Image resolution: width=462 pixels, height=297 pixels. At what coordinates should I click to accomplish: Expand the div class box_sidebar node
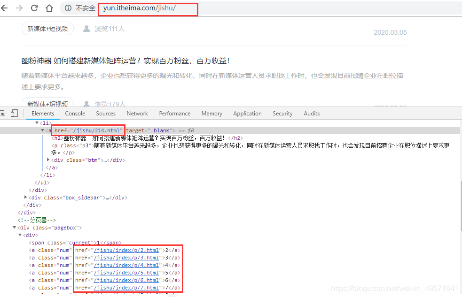pos(26,198)
